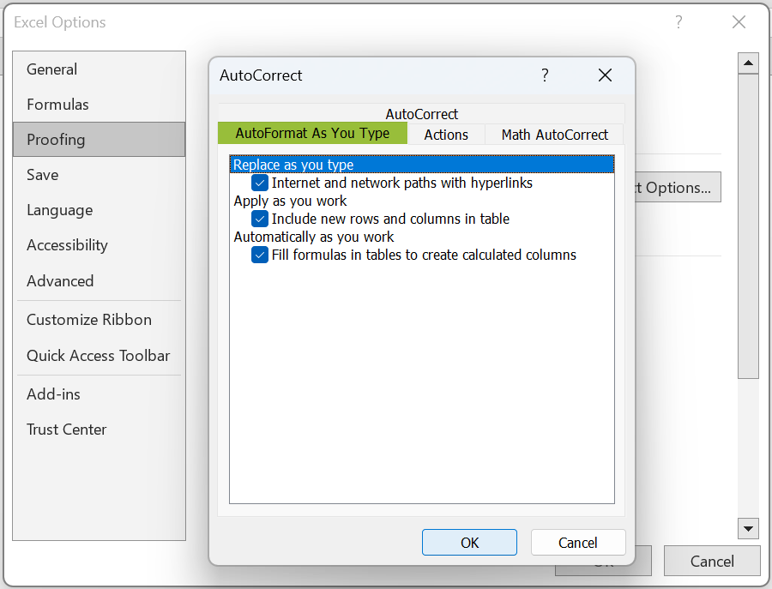Open the Trust Center category
Viewport: 772px width, 589px height.
click(99, 430)
